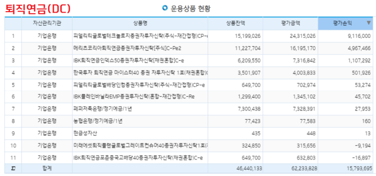376x176 pixels.
Task: Click the 상품잔액 column header
Action: coord(235,23)
